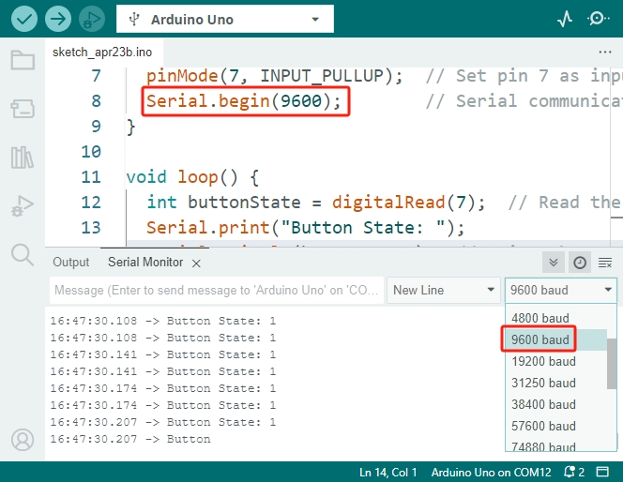Open the user account profile icon

point(23,440)
